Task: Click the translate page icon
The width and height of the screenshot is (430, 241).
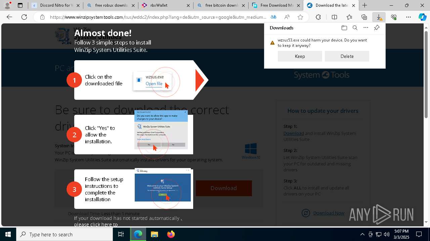Action: click(273, 17)
